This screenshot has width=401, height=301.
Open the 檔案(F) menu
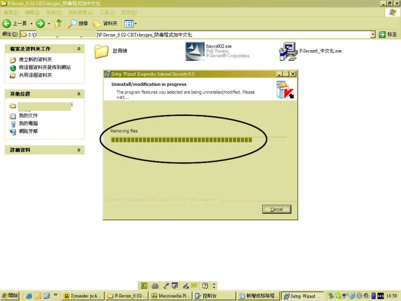pyautogui.click(x=11, y=13)
